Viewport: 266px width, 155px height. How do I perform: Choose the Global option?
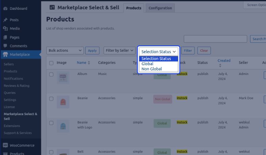tap(158, 64)
